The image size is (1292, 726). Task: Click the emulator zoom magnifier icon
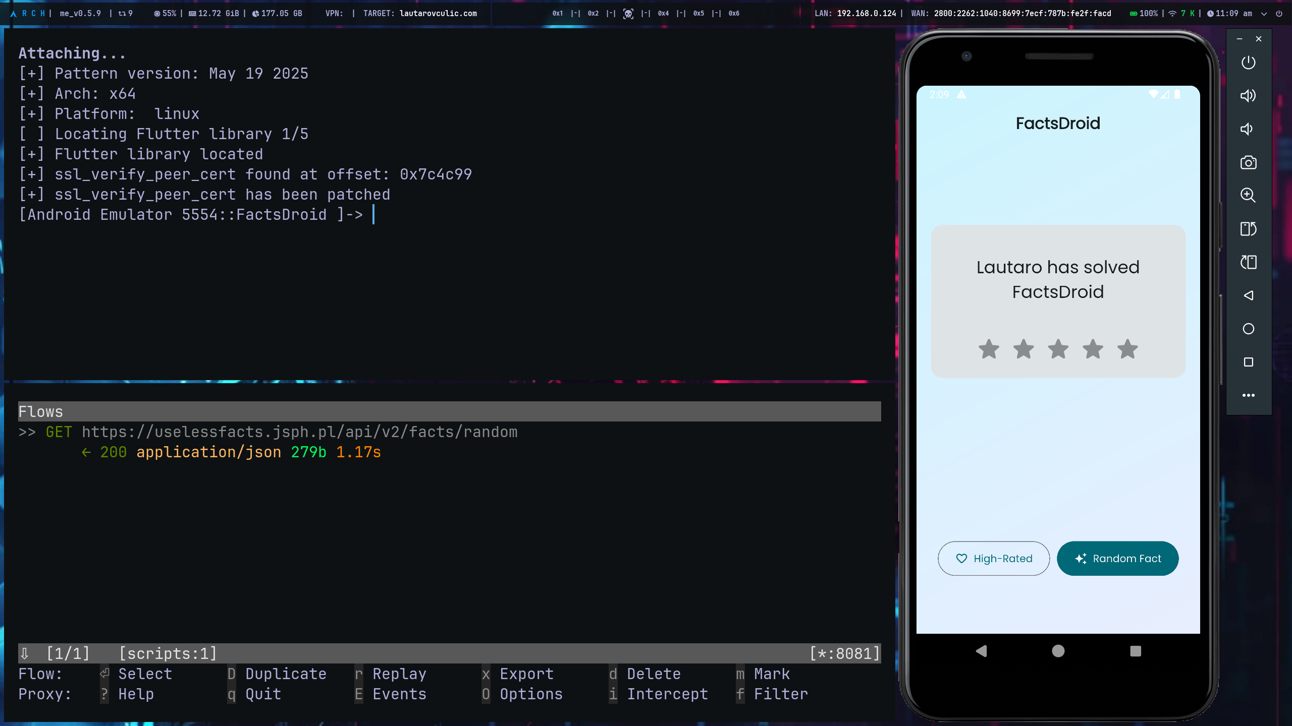1248,196
